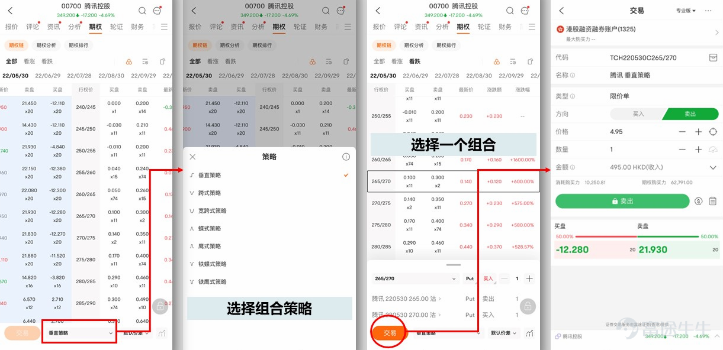Open the 买入 direction dropdown in order sheet

tap(488, 278)
